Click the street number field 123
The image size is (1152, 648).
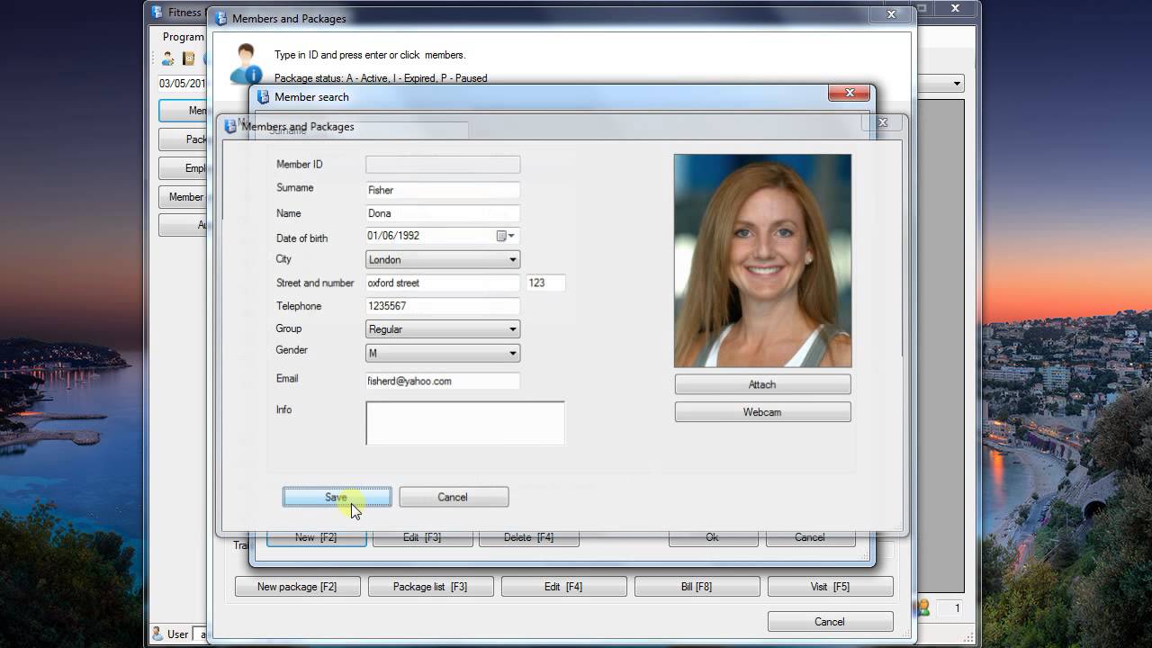point(545,283)
